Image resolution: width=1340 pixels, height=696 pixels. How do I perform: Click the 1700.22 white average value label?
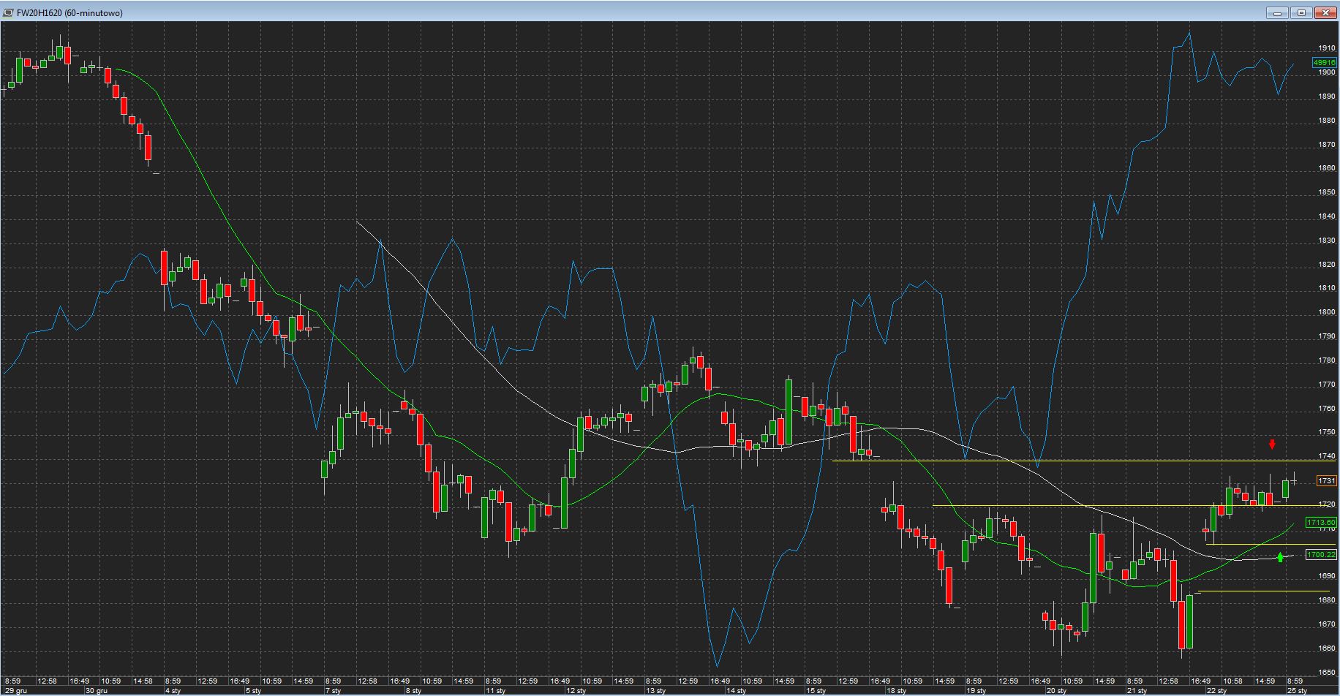(1321, 555)
